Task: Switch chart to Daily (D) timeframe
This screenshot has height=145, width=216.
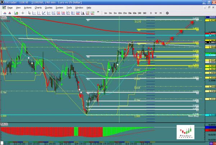Action: tap(151, 13)
